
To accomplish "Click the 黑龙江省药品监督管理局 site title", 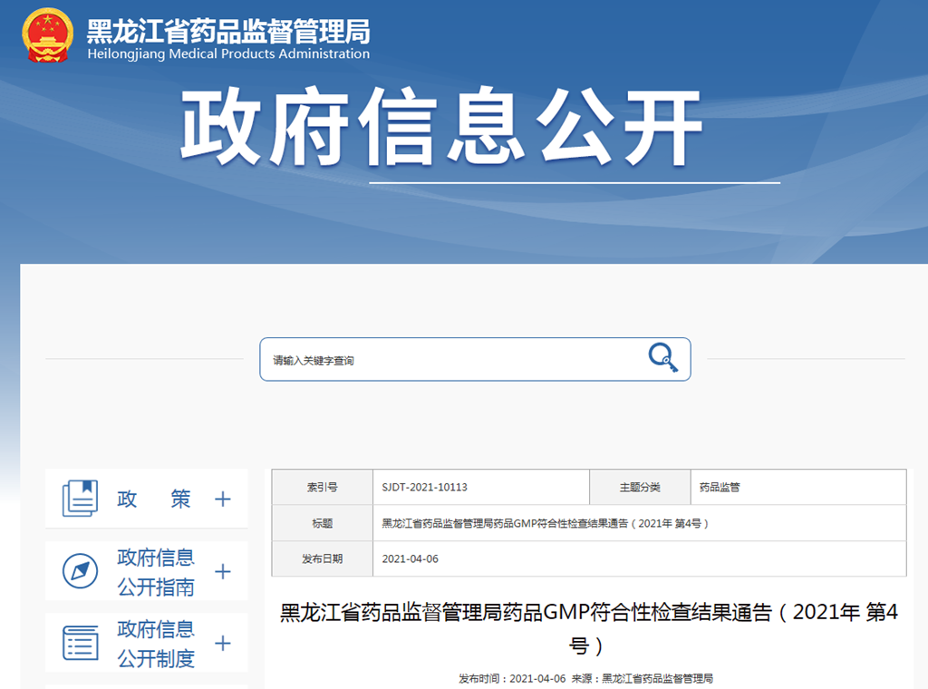I will point(228,31).
